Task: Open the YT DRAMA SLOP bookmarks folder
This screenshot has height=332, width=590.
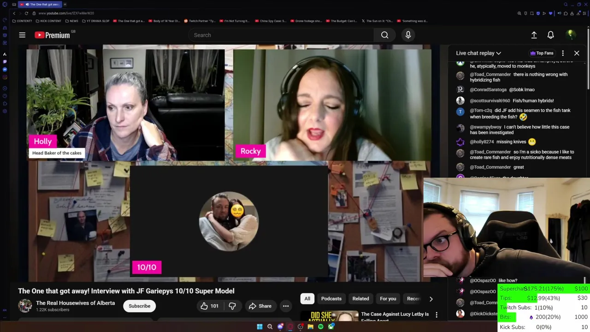Action: [96, 21]
